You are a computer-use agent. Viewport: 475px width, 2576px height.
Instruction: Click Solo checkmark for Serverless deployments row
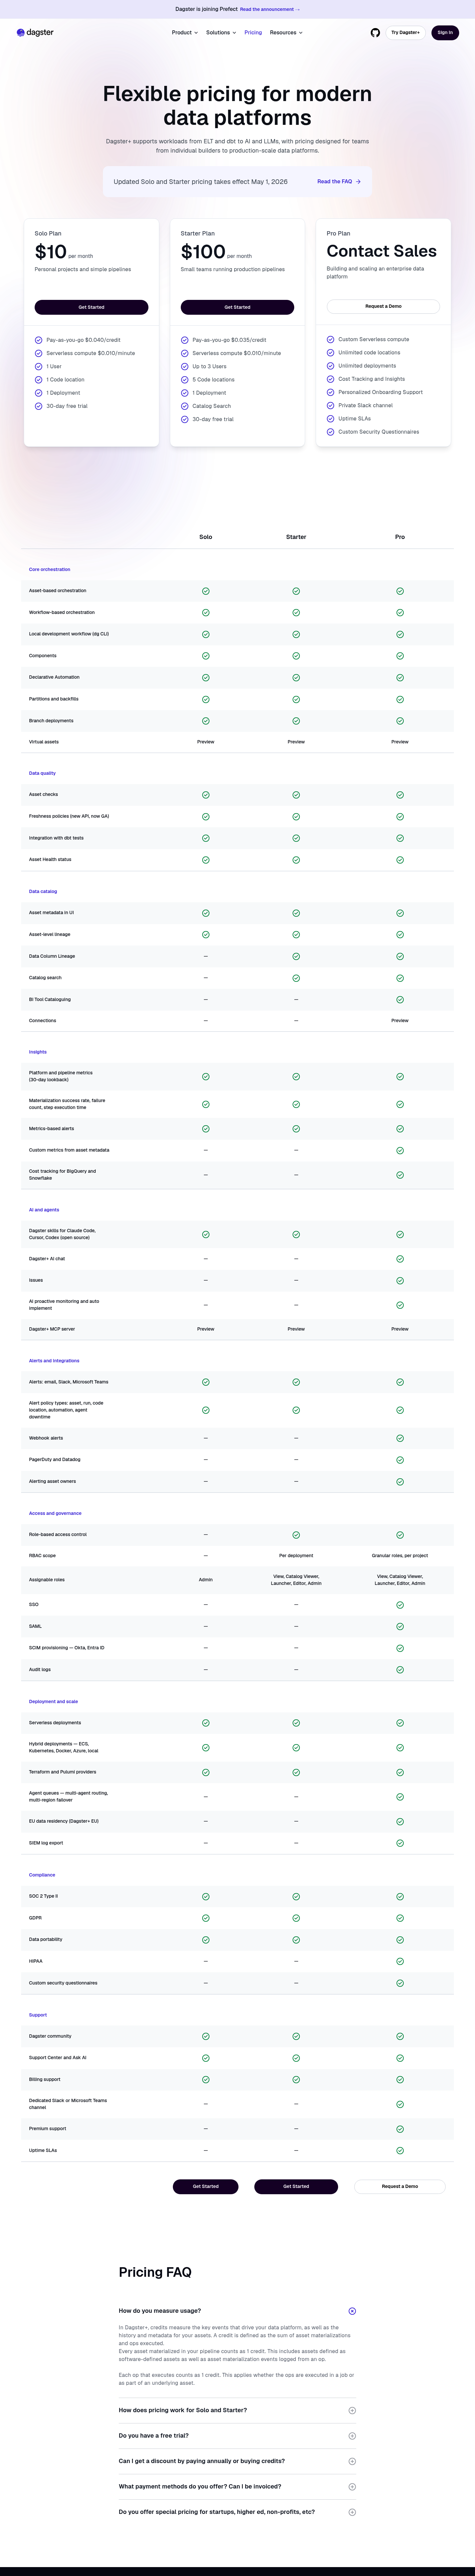(206, 1723)
